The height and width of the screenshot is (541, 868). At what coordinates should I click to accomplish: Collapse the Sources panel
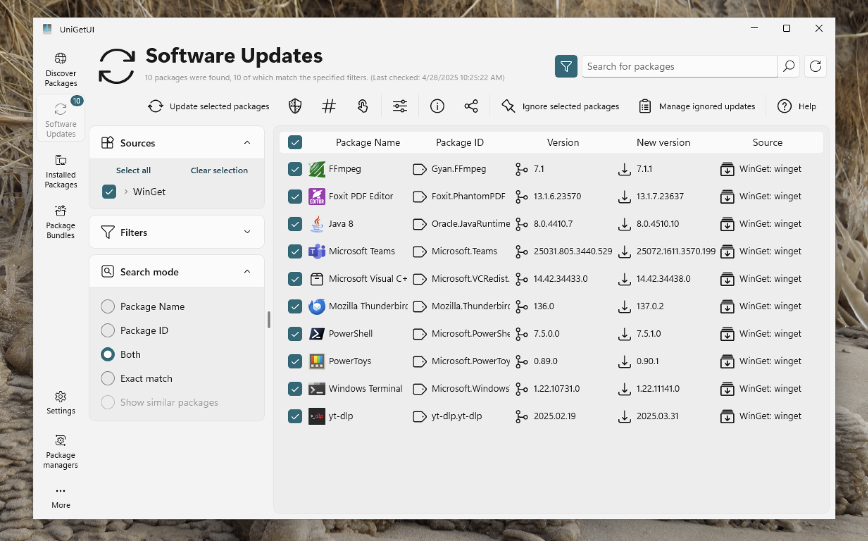click(x=247, y=142)
